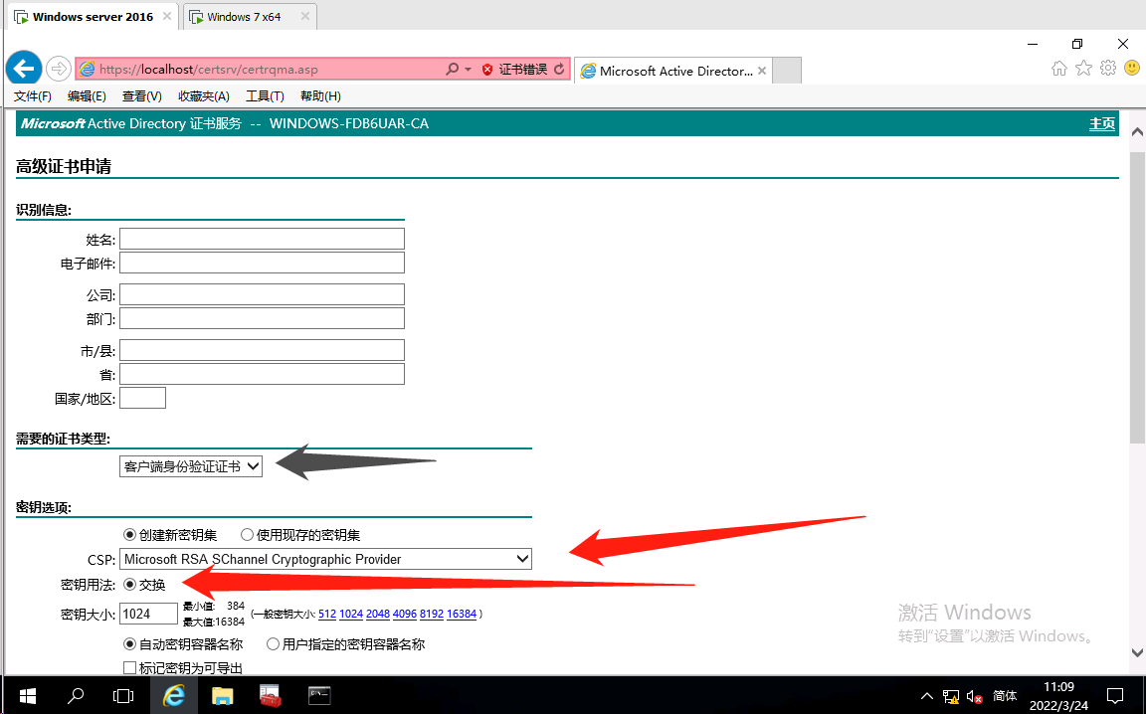Switch to the Windows 7 x64 VM tab
This screenshot has height=714, width=1146.
click(249, 16)
